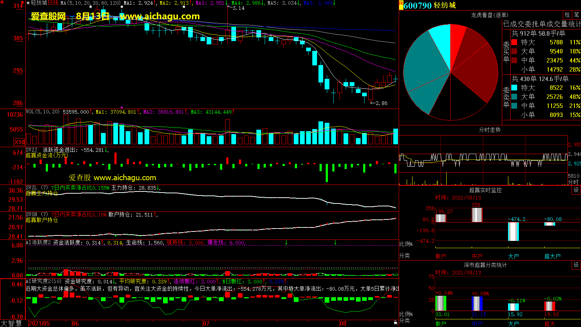Click the star icon before 轻纺城 chart title
The height and width of the screenshot is (327, 581).
tap(28, 3)
